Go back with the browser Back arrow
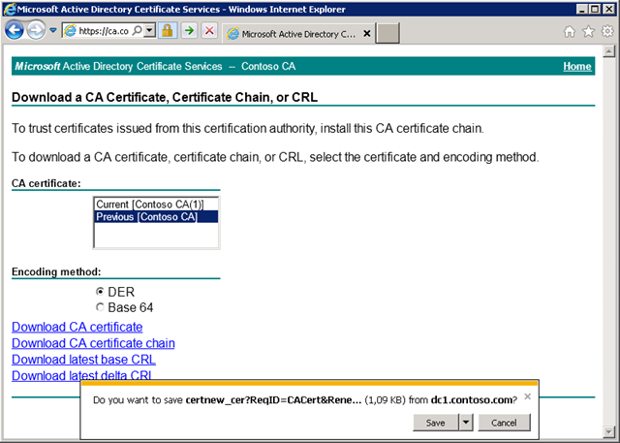The width and height of the screenshot is (620, 443). (15, 30)
